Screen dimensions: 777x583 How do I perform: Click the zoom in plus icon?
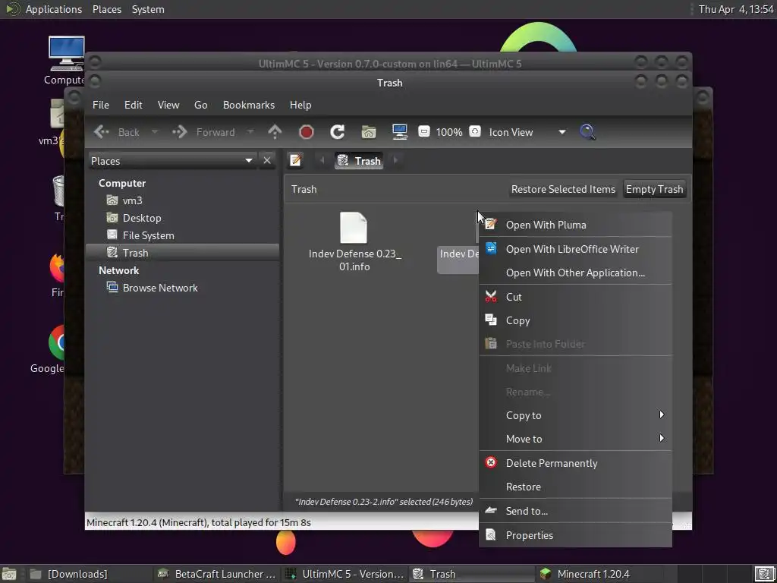475,131
